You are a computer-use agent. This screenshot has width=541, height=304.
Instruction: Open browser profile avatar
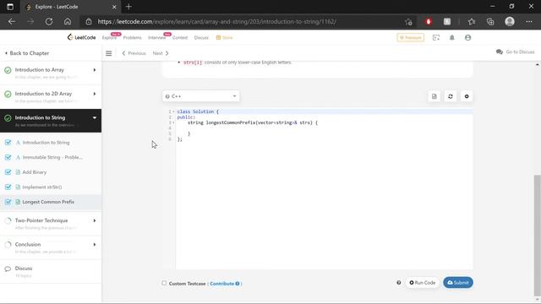pyautogui.click(x=510, y=21)
